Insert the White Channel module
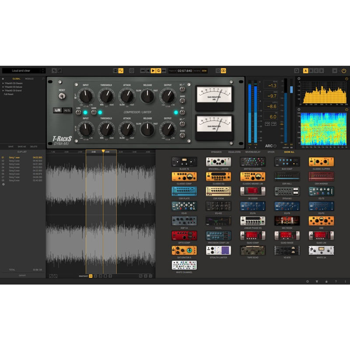350x350 pixels. click(184, 265)
